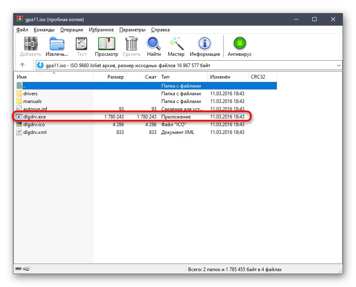Image resolution: width=356 pixels, height=287 pixels.
Task: Go up one level with arrow button
Action: click(22, 65)
